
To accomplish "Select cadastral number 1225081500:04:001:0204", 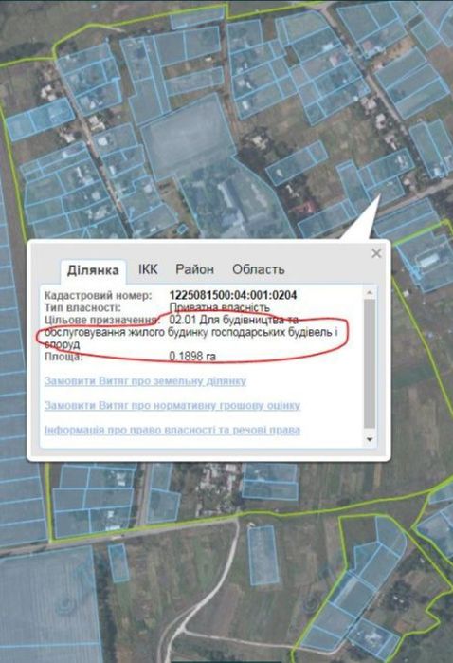I will click(x=233, y=295).
